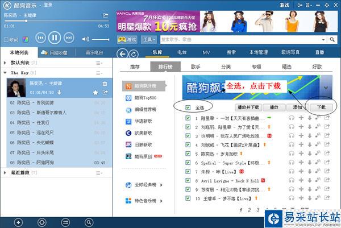The width and height of the screenshot is (341, 228).
Task: Click the 播放并下载 button
Action: pos(248,107)
